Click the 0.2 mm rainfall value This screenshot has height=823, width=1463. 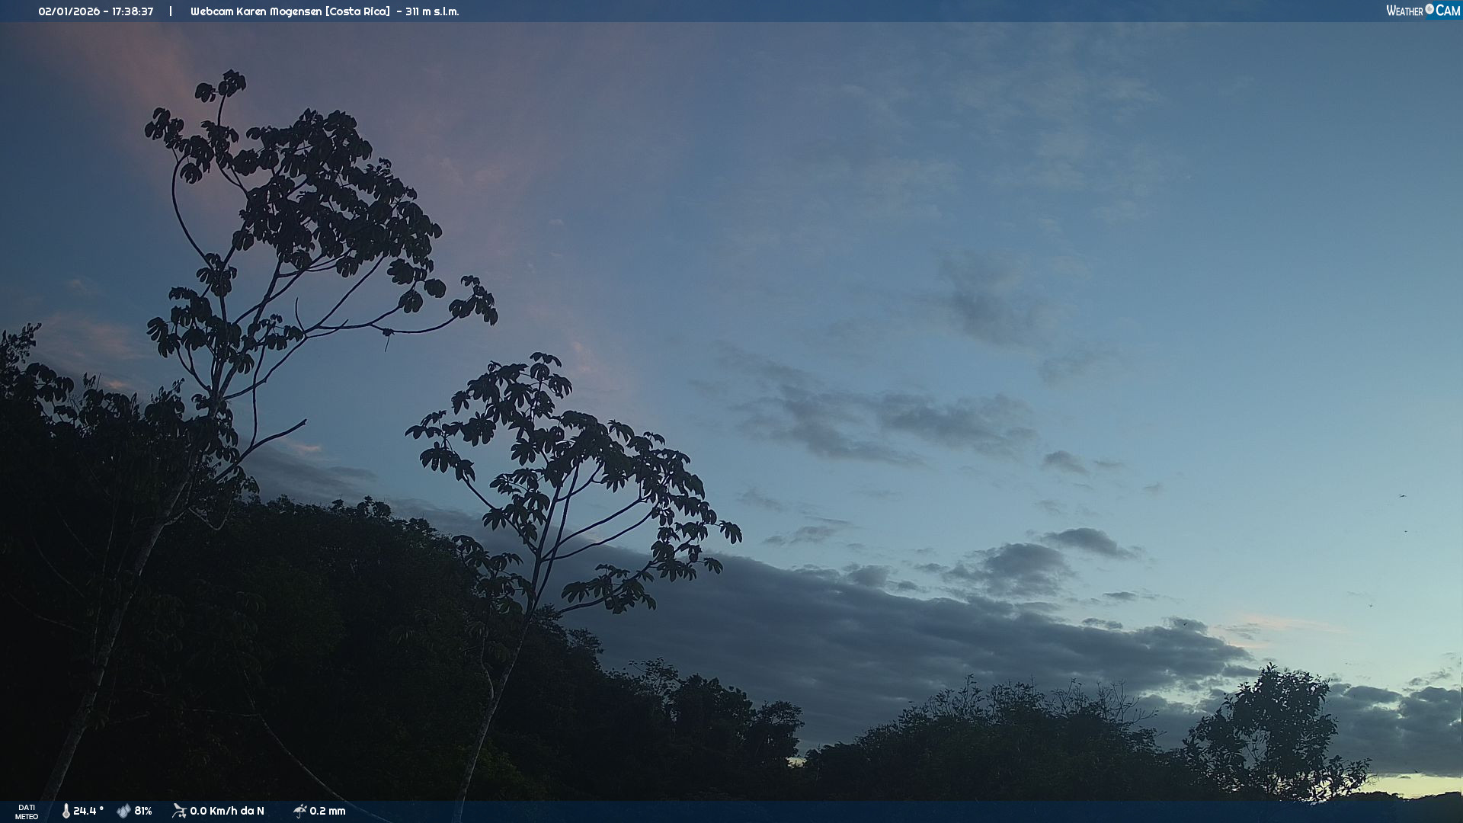click(x=328, y=811)
